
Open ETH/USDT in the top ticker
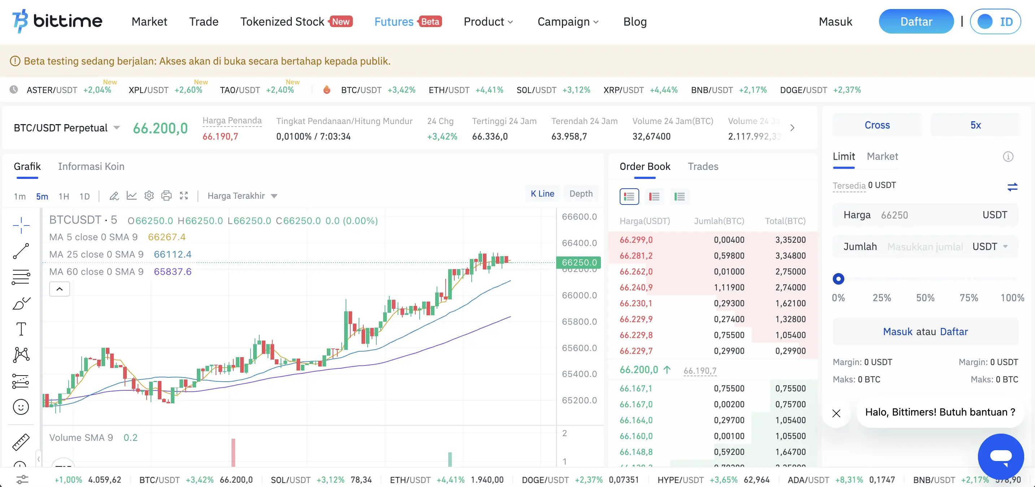pos(465,90)
